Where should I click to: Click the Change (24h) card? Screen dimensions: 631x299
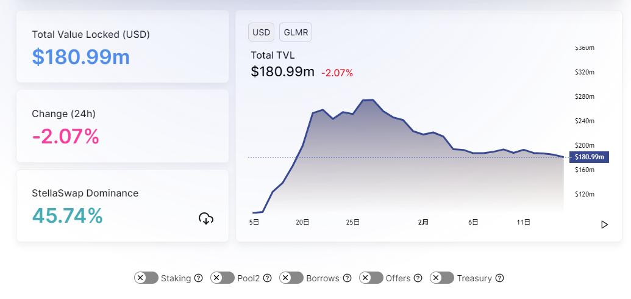(x=123, y=126)
